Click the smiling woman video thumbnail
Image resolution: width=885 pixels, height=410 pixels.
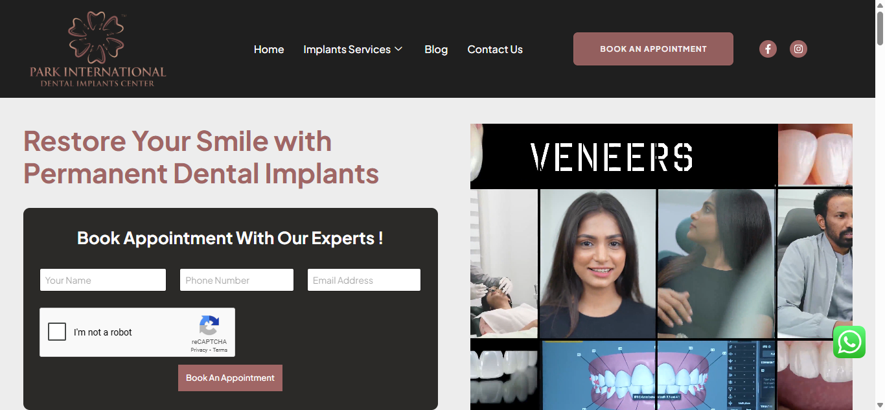[x=597, y=264]
